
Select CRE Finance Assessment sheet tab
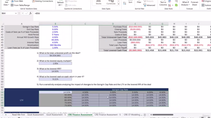[80, 115]
